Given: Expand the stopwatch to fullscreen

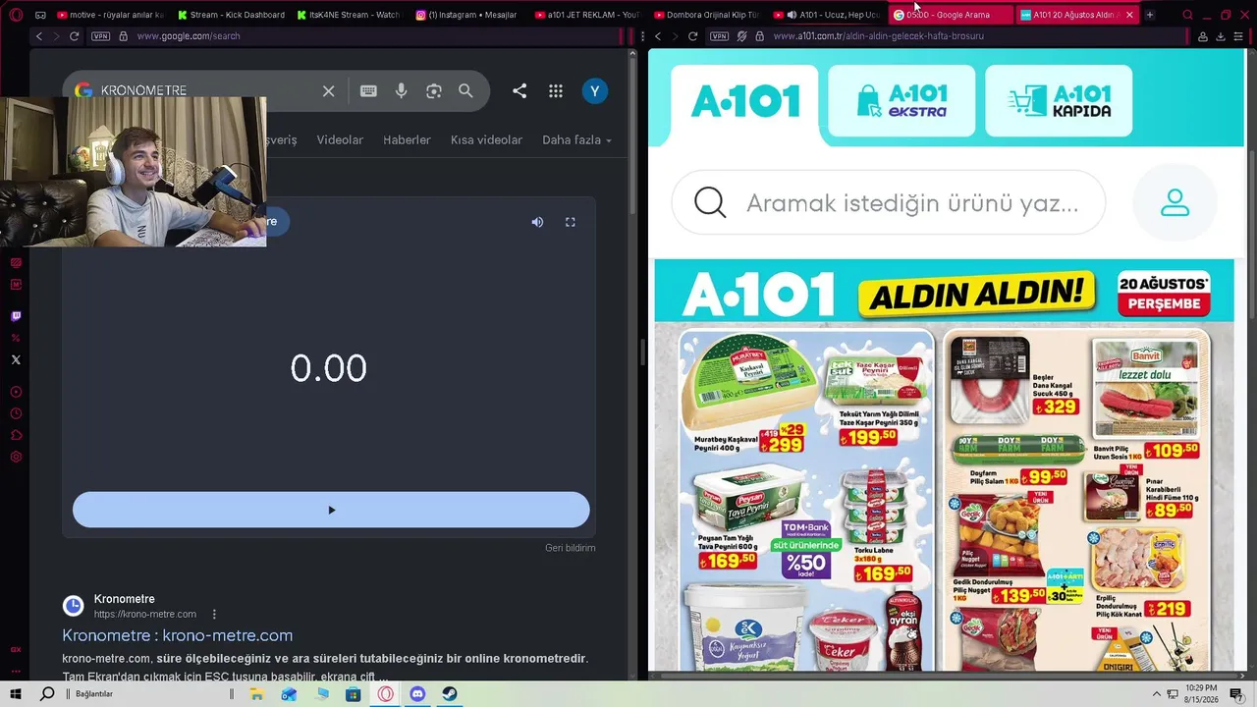Looking at the screenshot, I should (x=570, y=222).
